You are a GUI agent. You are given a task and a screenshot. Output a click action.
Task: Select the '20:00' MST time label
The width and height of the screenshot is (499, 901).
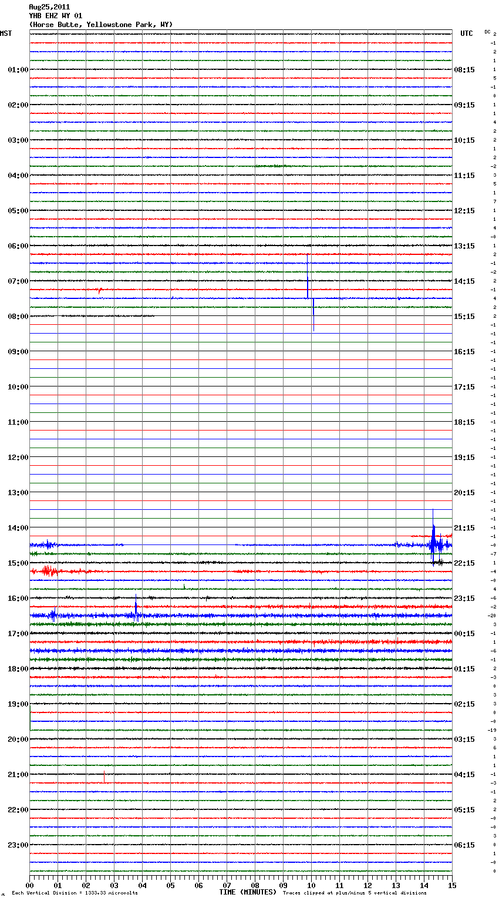click(18, 739)
